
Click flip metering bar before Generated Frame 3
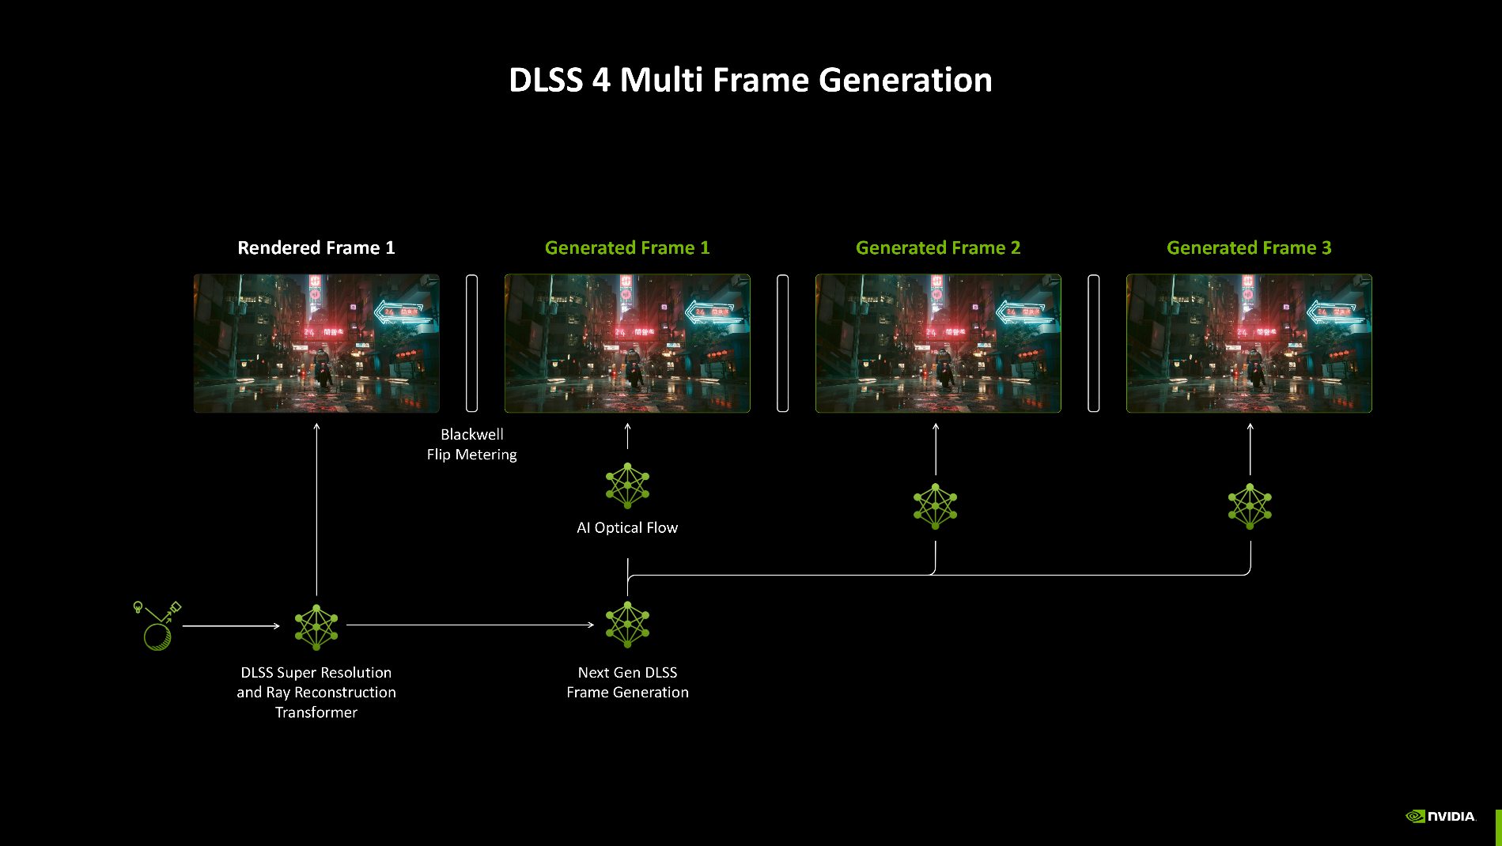tap(1094, 343)
